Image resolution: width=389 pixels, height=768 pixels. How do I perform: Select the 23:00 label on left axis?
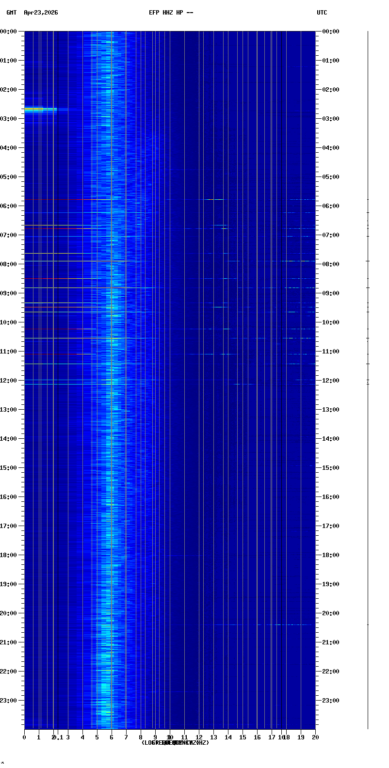(x=9, y=701)
